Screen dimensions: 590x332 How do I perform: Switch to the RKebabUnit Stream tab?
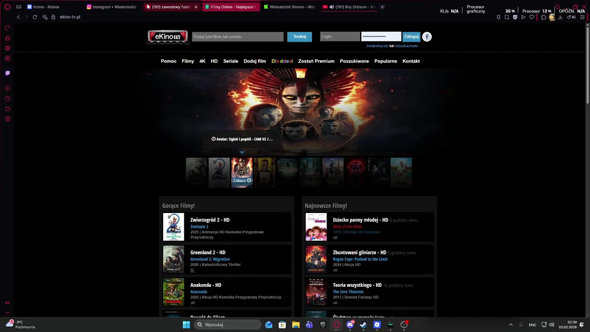[x=289, y=7]
